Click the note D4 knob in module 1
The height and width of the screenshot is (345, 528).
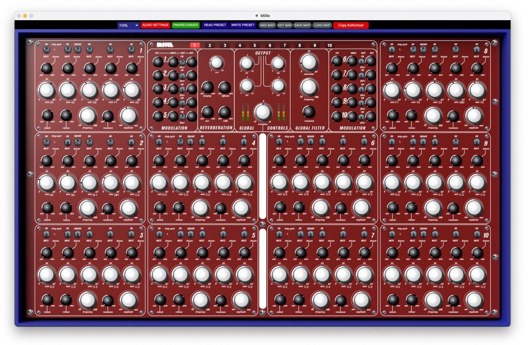[46, 90]
